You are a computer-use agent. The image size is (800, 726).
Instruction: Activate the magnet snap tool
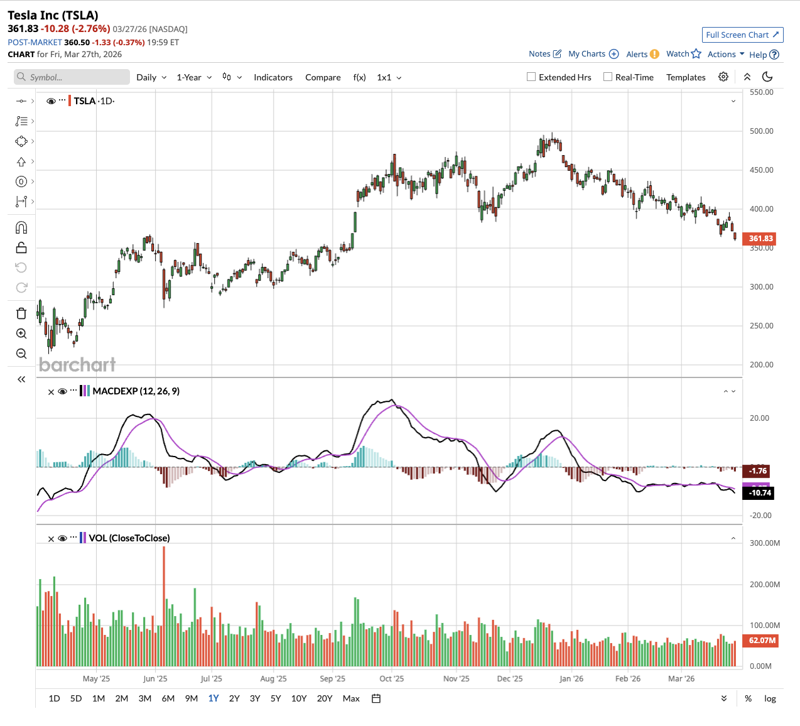(x=21, y=227)
